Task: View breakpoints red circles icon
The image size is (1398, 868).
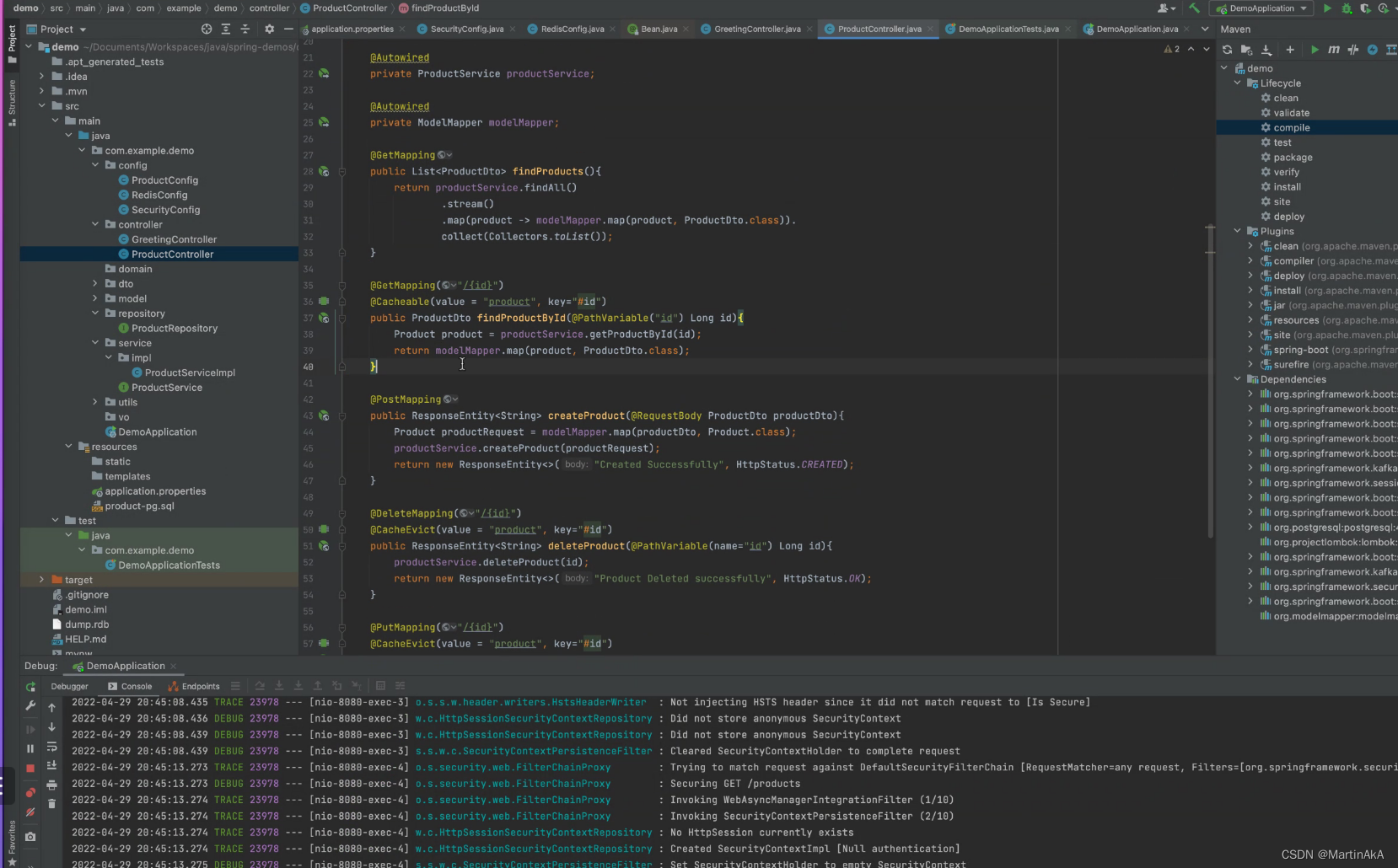Action: coord(30,792)
